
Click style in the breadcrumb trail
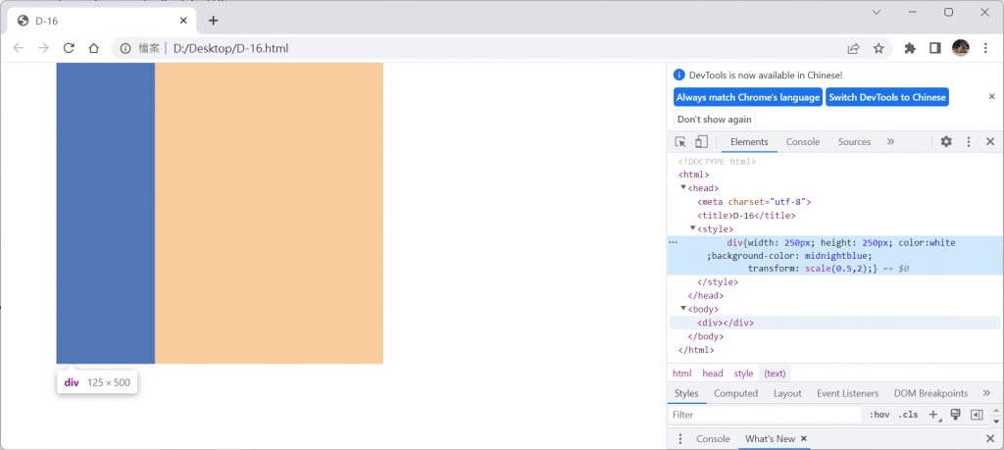point(743,374)
